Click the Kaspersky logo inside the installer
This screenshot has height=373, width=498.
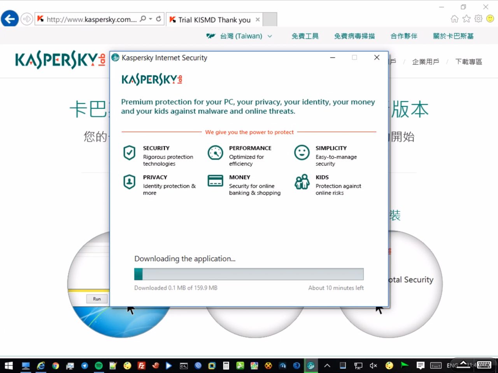click(x=152, y=80)
